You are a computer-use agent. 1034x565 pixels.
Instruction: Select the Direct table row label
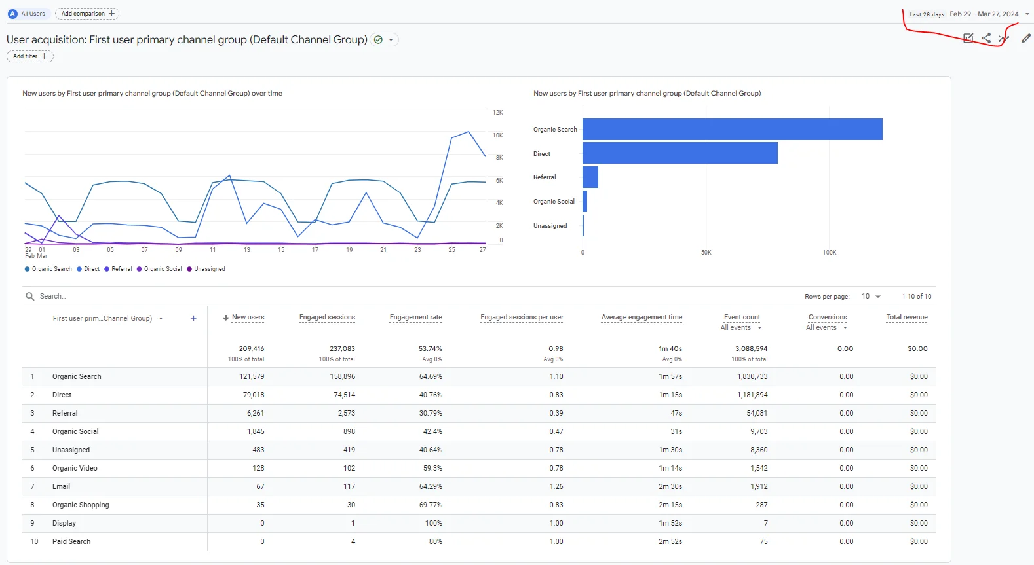[x=62, y=395]
